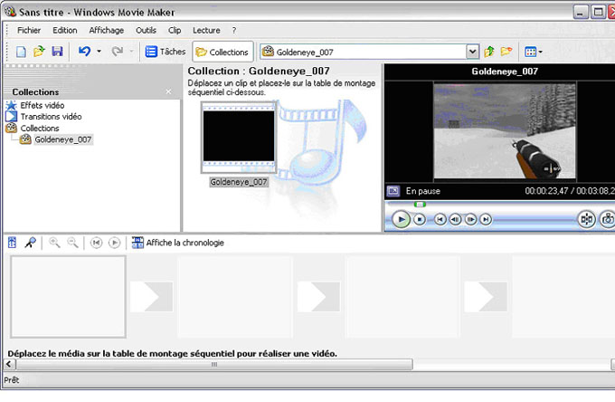Screen dimensions: 615x402
Task: Select the second empty storyboard cell
Action: [235, 296]
